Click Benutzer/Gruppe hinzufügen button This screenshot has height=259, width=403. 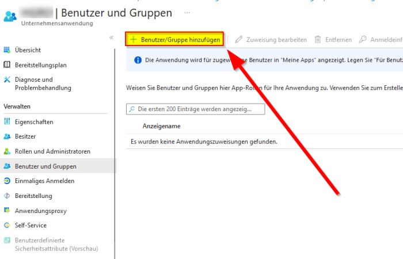[174, 39]
